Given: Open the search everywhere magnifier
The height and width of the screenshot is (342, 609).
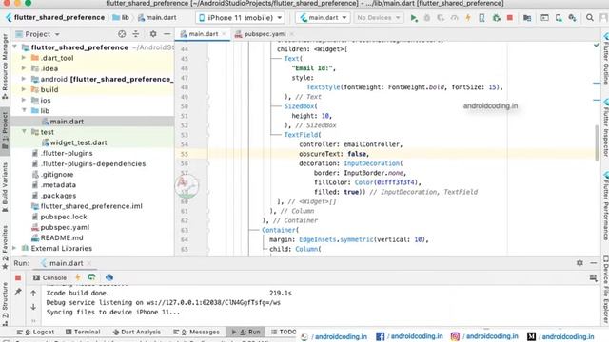Looking at the screenshot, I should click(590, 18).
